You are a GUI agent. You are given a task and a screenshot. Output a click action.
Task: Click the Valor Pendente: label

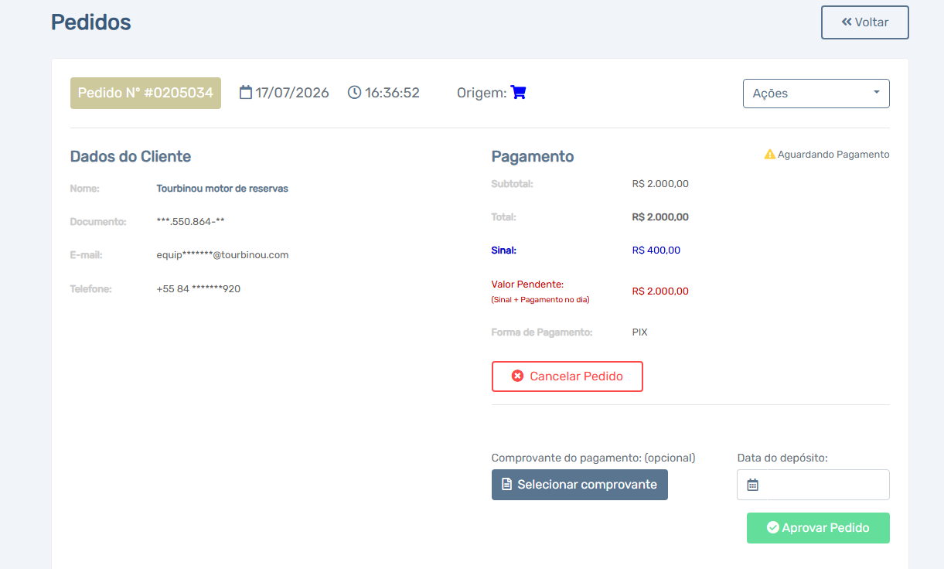[527, 284]
